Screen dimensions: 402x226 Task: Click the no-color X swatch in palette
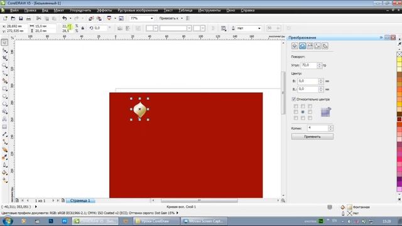(x=399, y=54)
